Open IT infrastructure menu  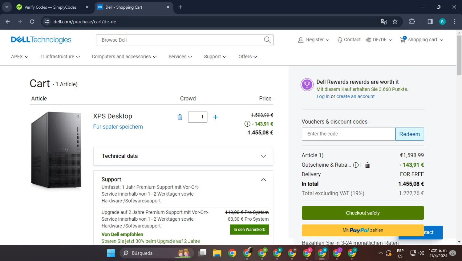tap(60, 57)
